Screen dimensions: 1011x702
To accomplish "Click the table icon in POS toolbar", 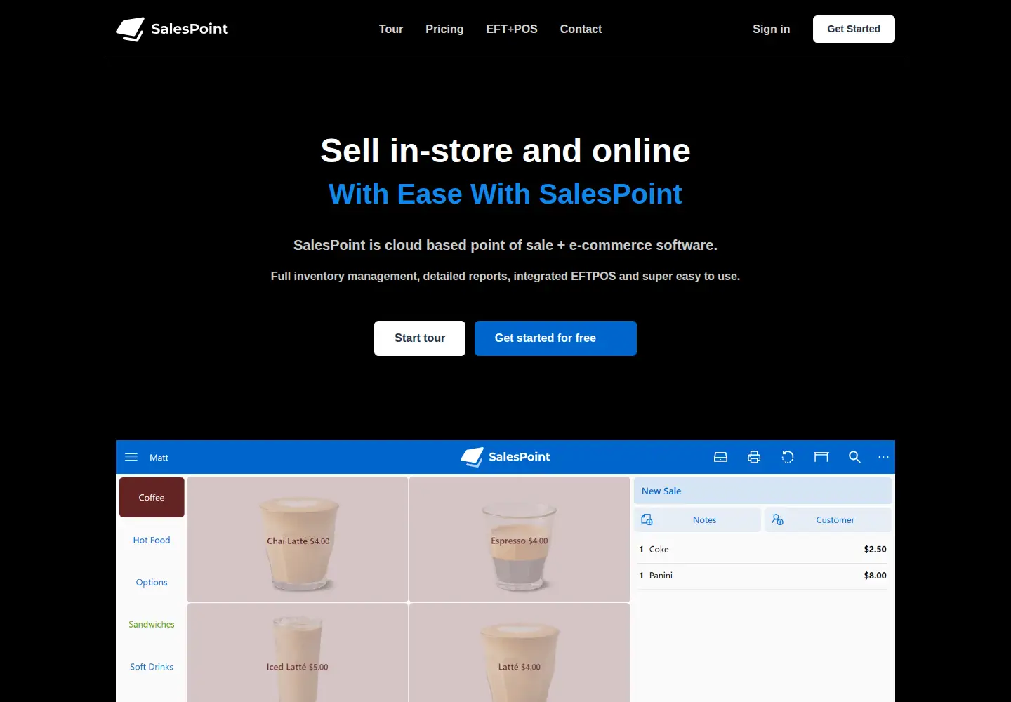I will click(x=821, y=457).
